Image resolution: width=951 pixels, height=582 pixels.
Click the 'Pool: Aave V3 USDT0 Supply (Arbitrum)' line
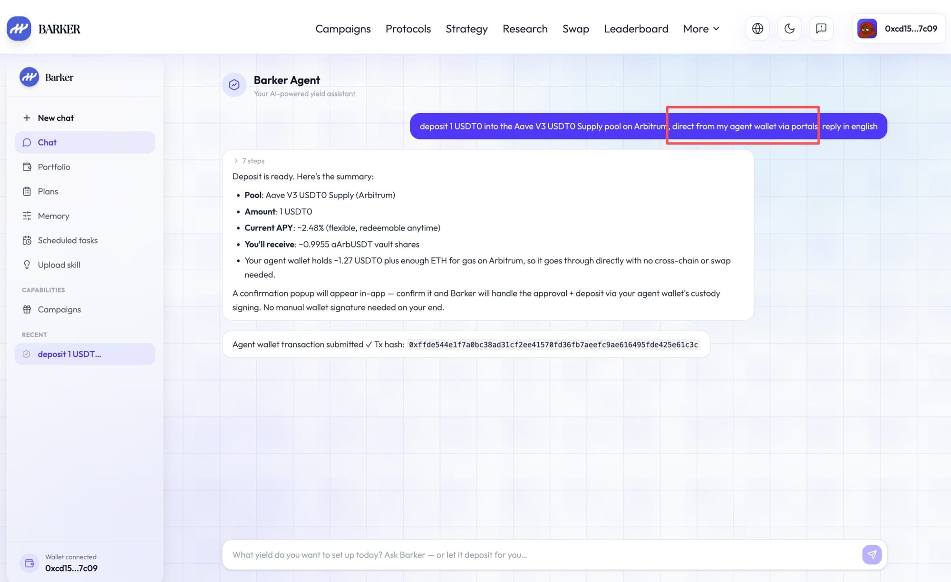[320, 195]
